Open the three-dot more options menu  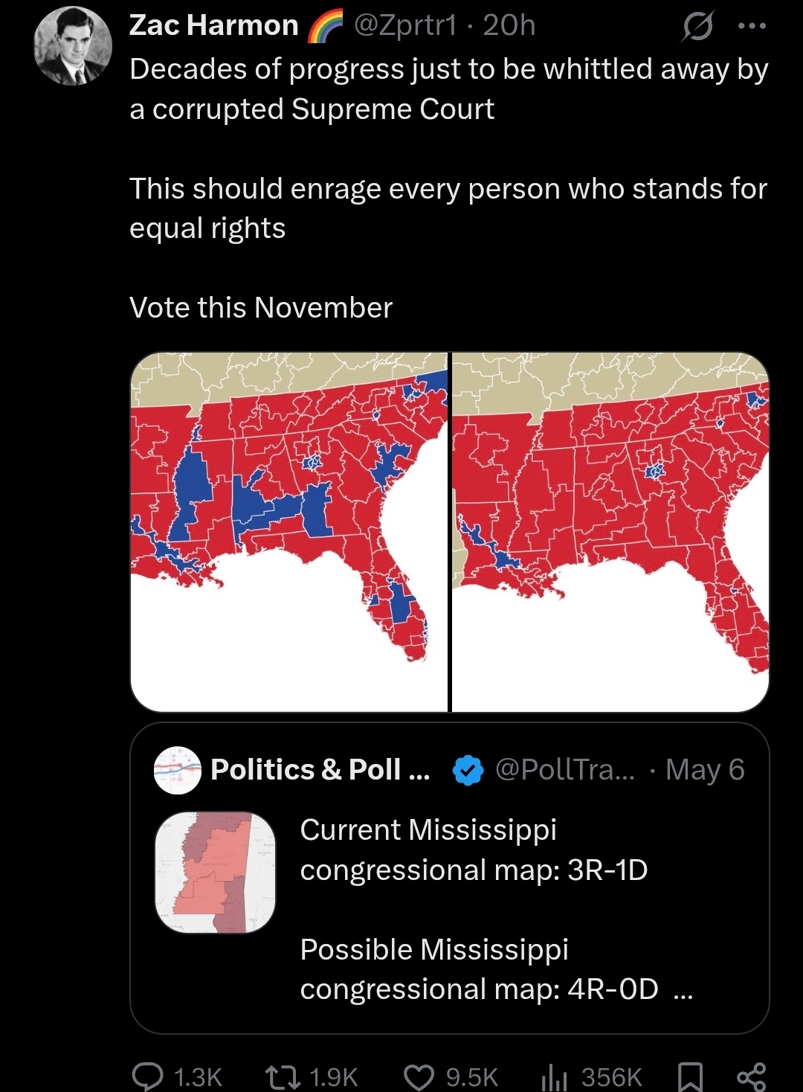tap(752, 26)
